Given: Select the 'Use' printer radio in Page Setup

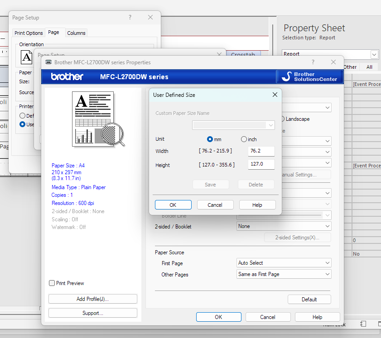Looking at the screenshot, I should pos(22,124).
